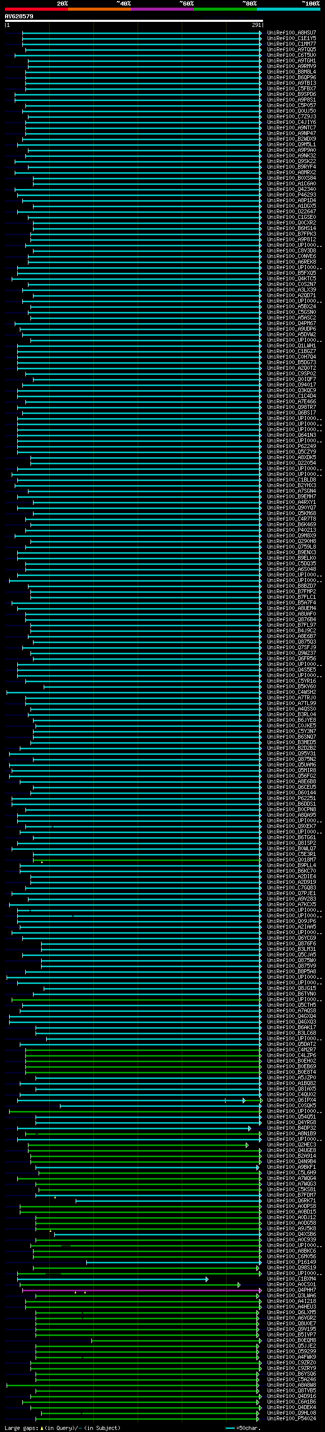Open hit UniRef100_C1E1Y5
The height and width of the screenshot is (1432, 325).
[x=291, y=39]
